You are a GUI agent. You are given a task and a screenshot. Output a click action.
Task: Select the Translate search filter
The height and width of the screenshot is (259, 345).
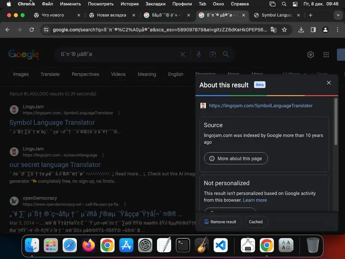pyautogui.click(x=50, y=74)
